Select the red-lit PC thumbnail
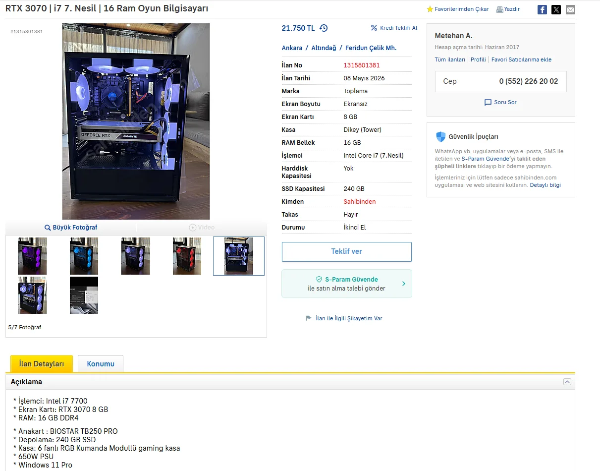The width and height of the screenshot is (600, 471). click(x=187, y=256)
